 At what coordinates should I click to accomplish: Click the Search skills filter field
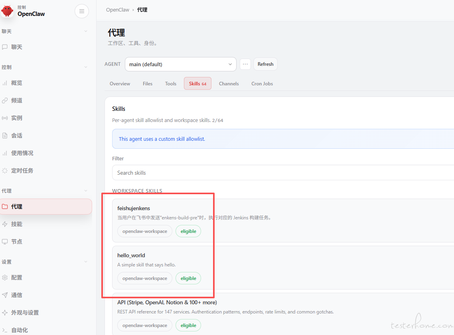[279, 173]
